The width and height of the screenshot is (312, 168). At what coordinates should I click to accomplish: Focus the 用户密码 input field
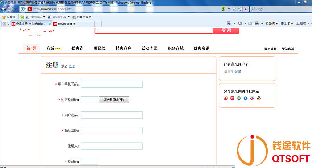(111, 115)
